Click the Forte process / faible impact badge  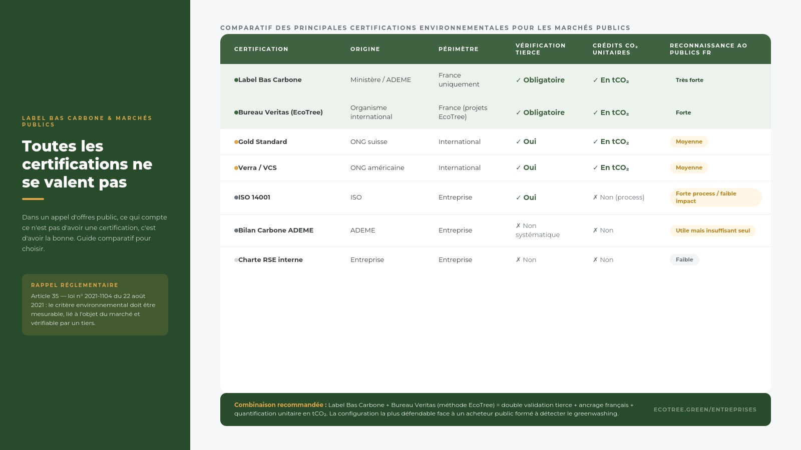[x=715, y=197]
